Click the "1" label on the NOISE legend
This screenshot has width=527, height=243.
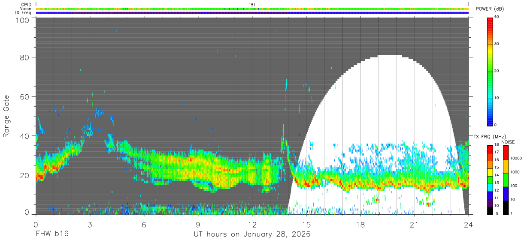click(512, 213)
